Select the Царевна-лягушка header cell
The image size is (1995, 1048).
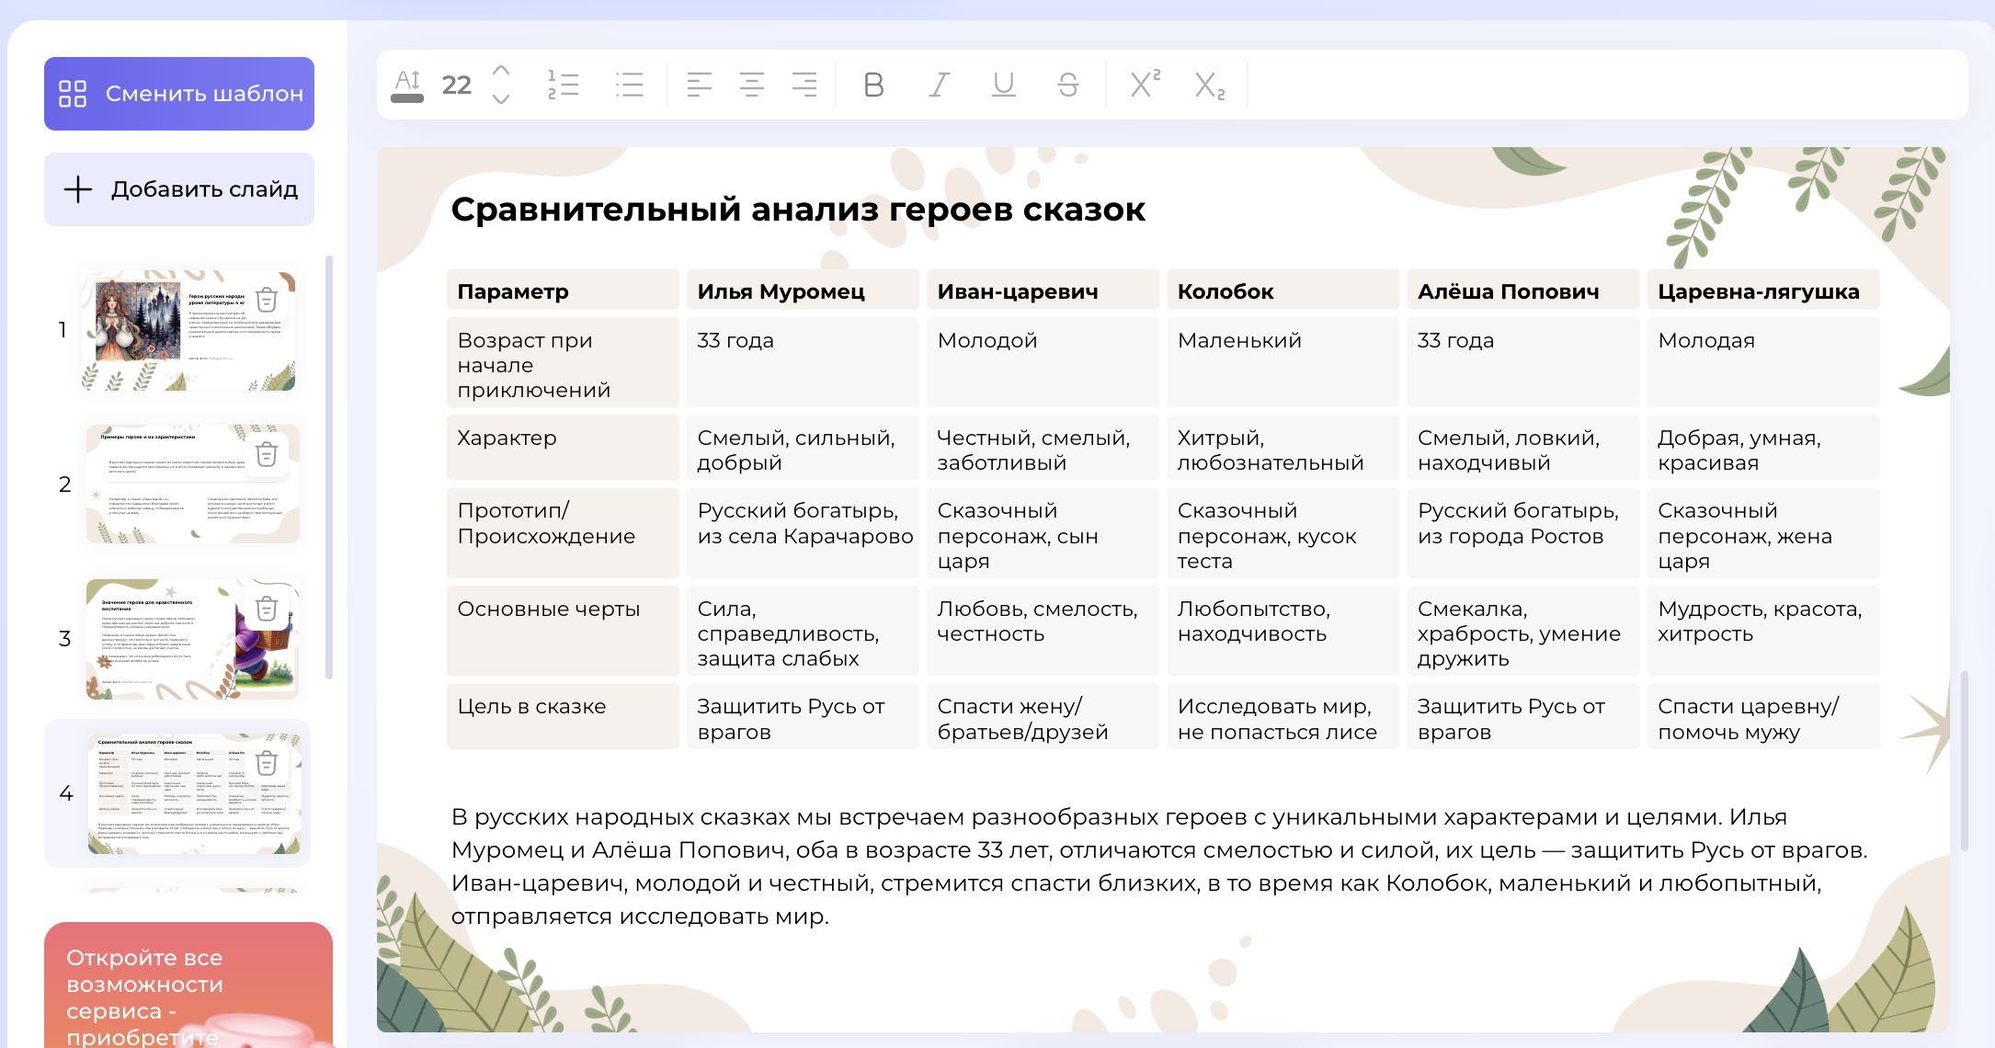coord(1763,290)
